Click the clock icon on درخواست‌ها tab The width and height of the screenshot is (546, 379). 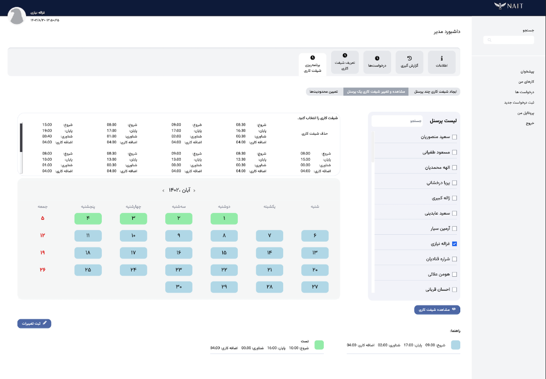(377, 59)
